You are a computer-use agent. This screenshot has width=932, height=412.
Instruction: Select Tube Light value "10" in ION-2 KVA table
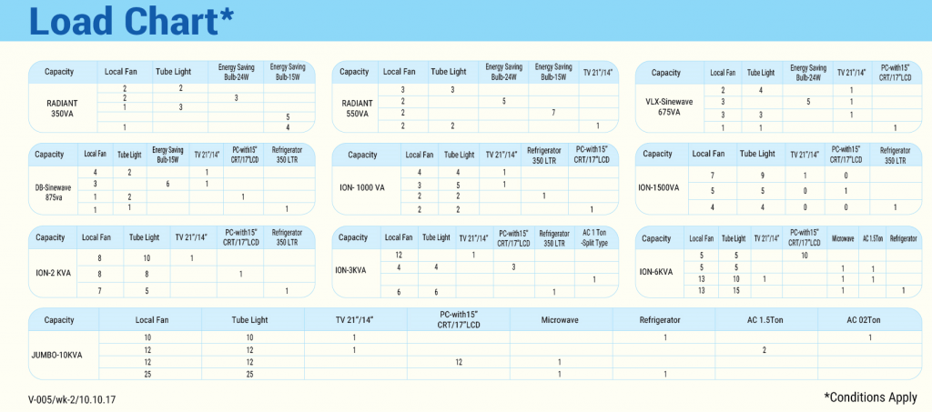click(x=147, y=258)
